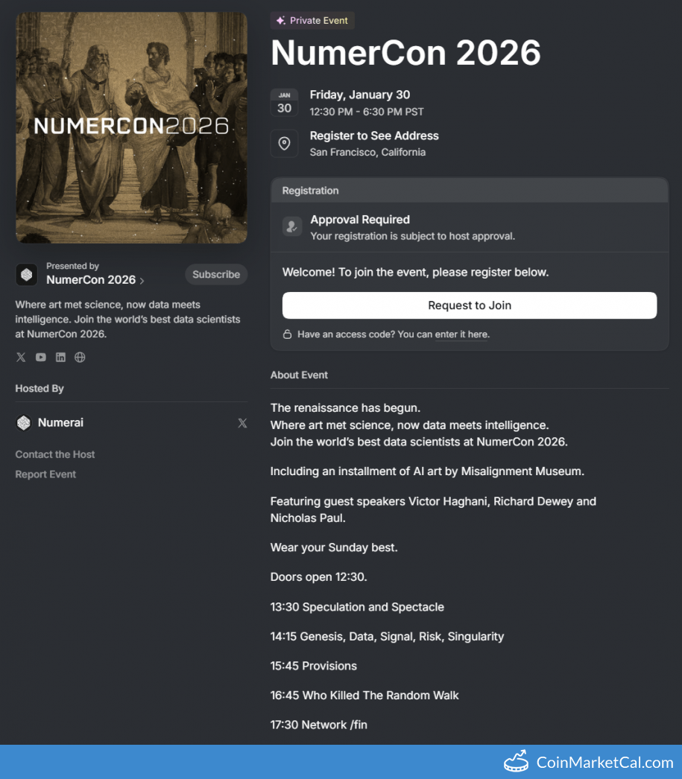Open the YouTube social icon link
This screenshot has width=682, height=779.
41,357
